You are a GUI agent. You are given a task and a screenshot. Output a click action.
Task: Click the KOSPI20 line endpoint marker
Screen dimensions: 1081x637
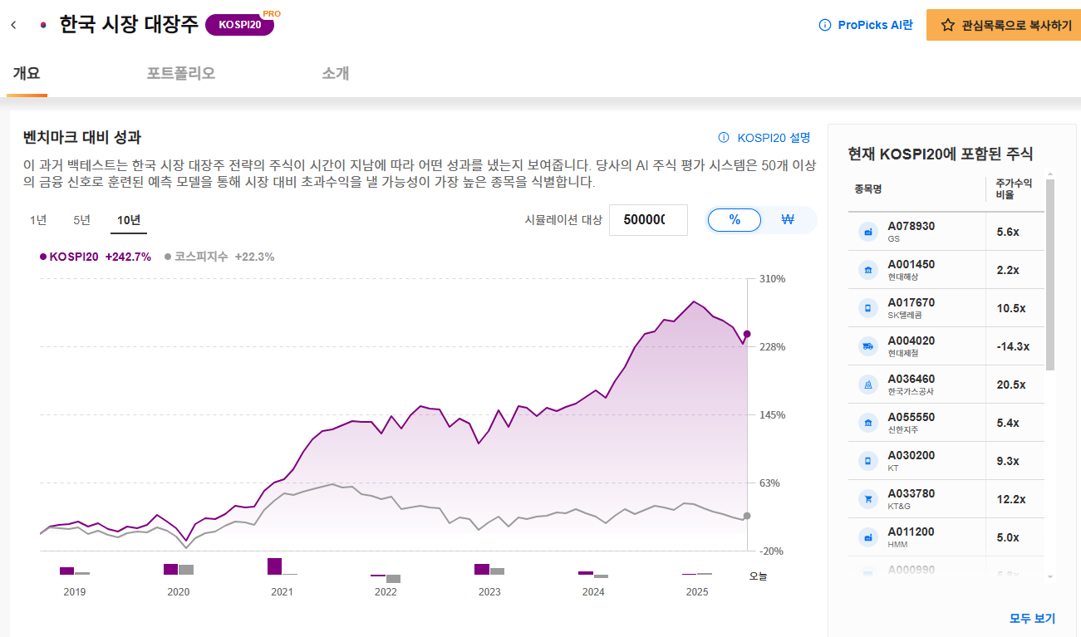point(747,334)
